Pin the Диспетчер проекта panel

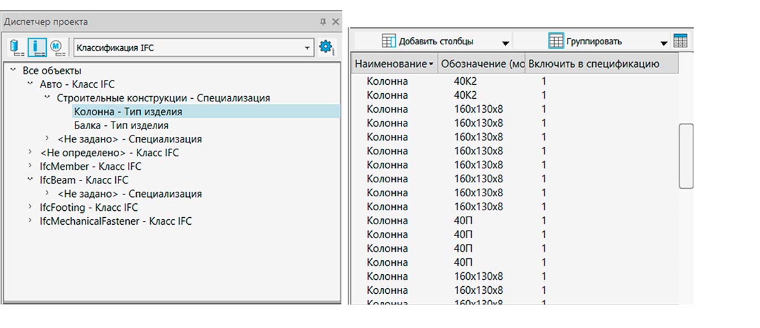click(x=323, y=22)
